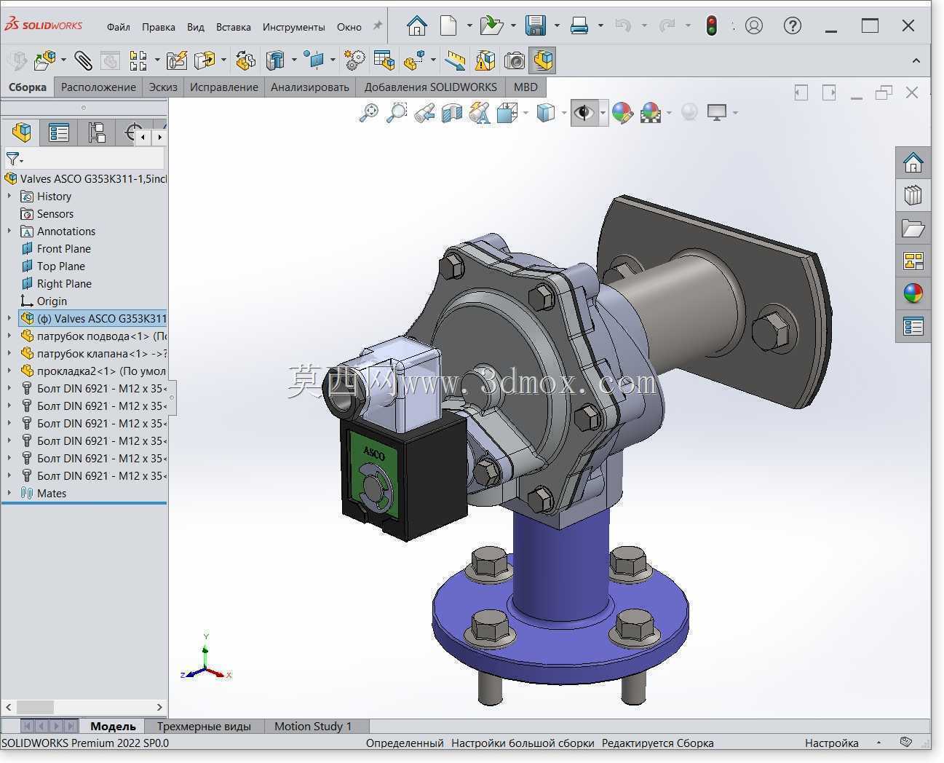This screenshot has width=944, height=763.
Task: Click the Previous View icon
Action: tap(424, 113)
